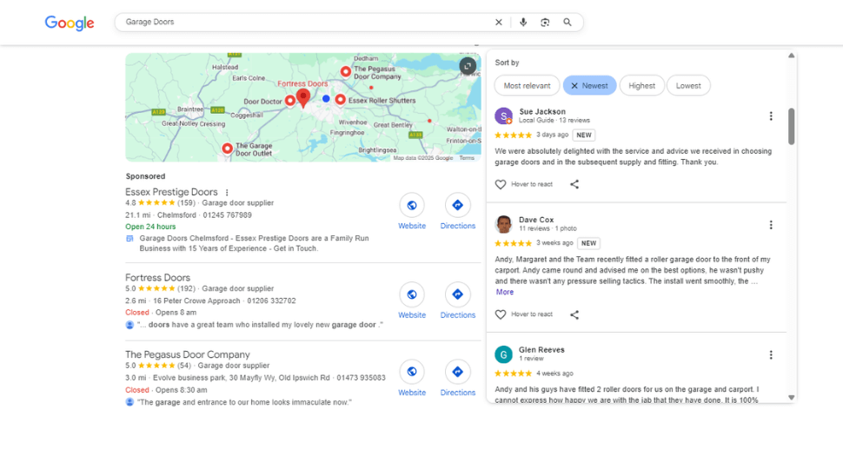843x449 pixels.
Task: Get directions to Essex Prestige Doors
Action: (x=457, y=205)
